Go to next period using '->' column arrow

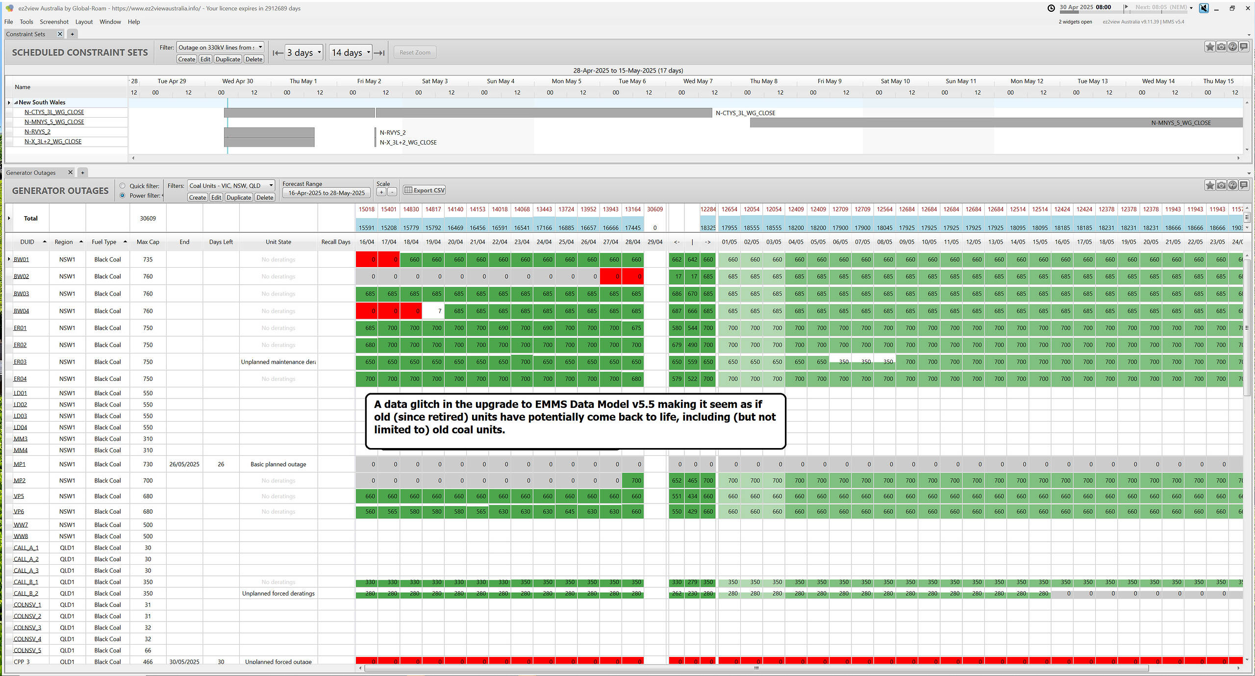(707, 242)
